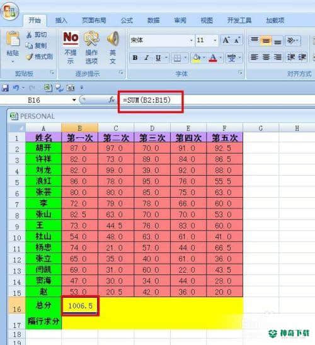Click the Format Painter (格式刷) brush icon
The height and width of the screenshot is (345, 315).
[29, 57]
